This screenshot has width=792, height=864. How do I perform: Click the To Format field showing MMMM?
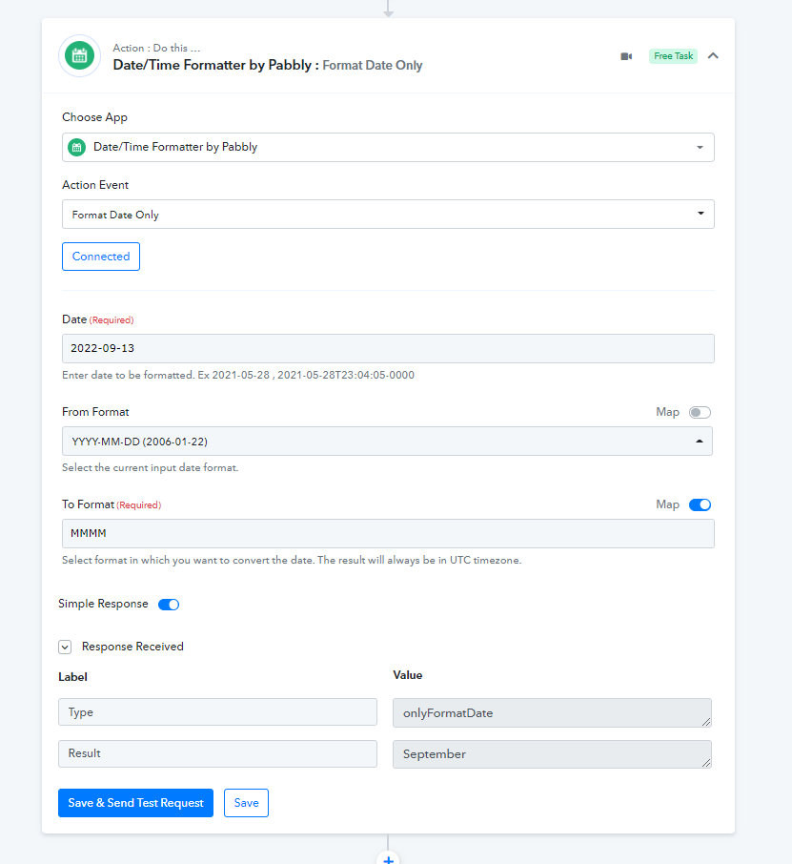pyautogui.click(x=388, y=533)
